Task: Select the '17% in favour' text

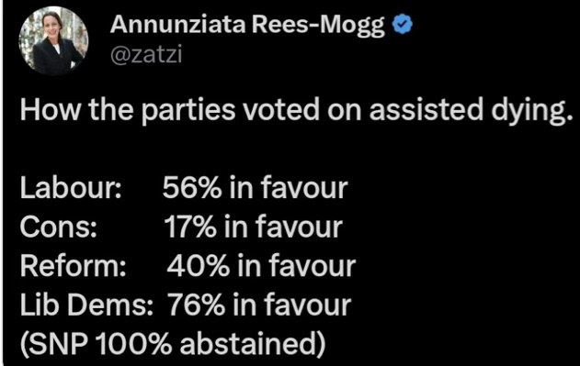Action: click(x=254, y=227)
